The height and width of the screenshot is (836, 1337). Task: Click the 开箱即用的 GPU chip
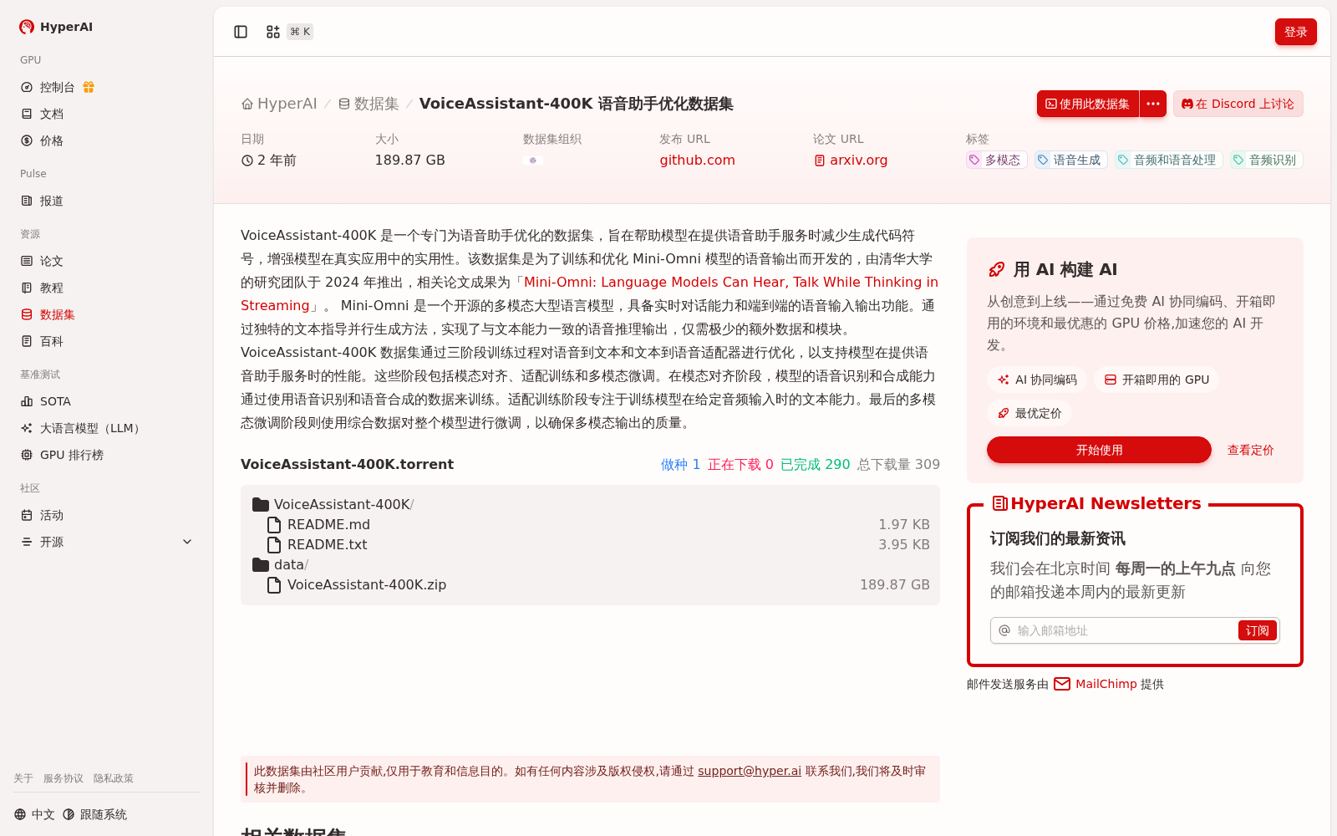click(1157, 380)
